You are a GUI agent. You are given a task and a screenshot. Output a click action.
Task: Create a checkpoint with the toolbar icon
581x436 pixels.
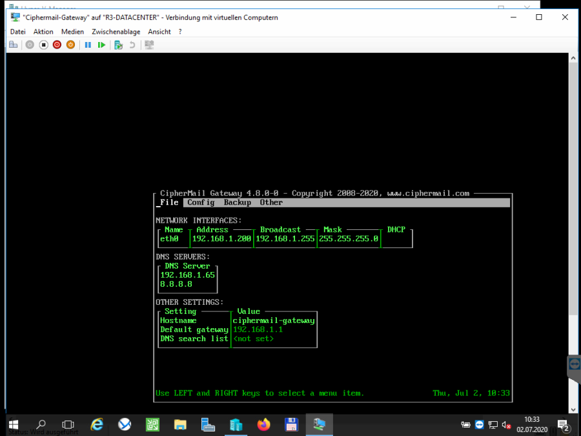click(x=118, y=45)
